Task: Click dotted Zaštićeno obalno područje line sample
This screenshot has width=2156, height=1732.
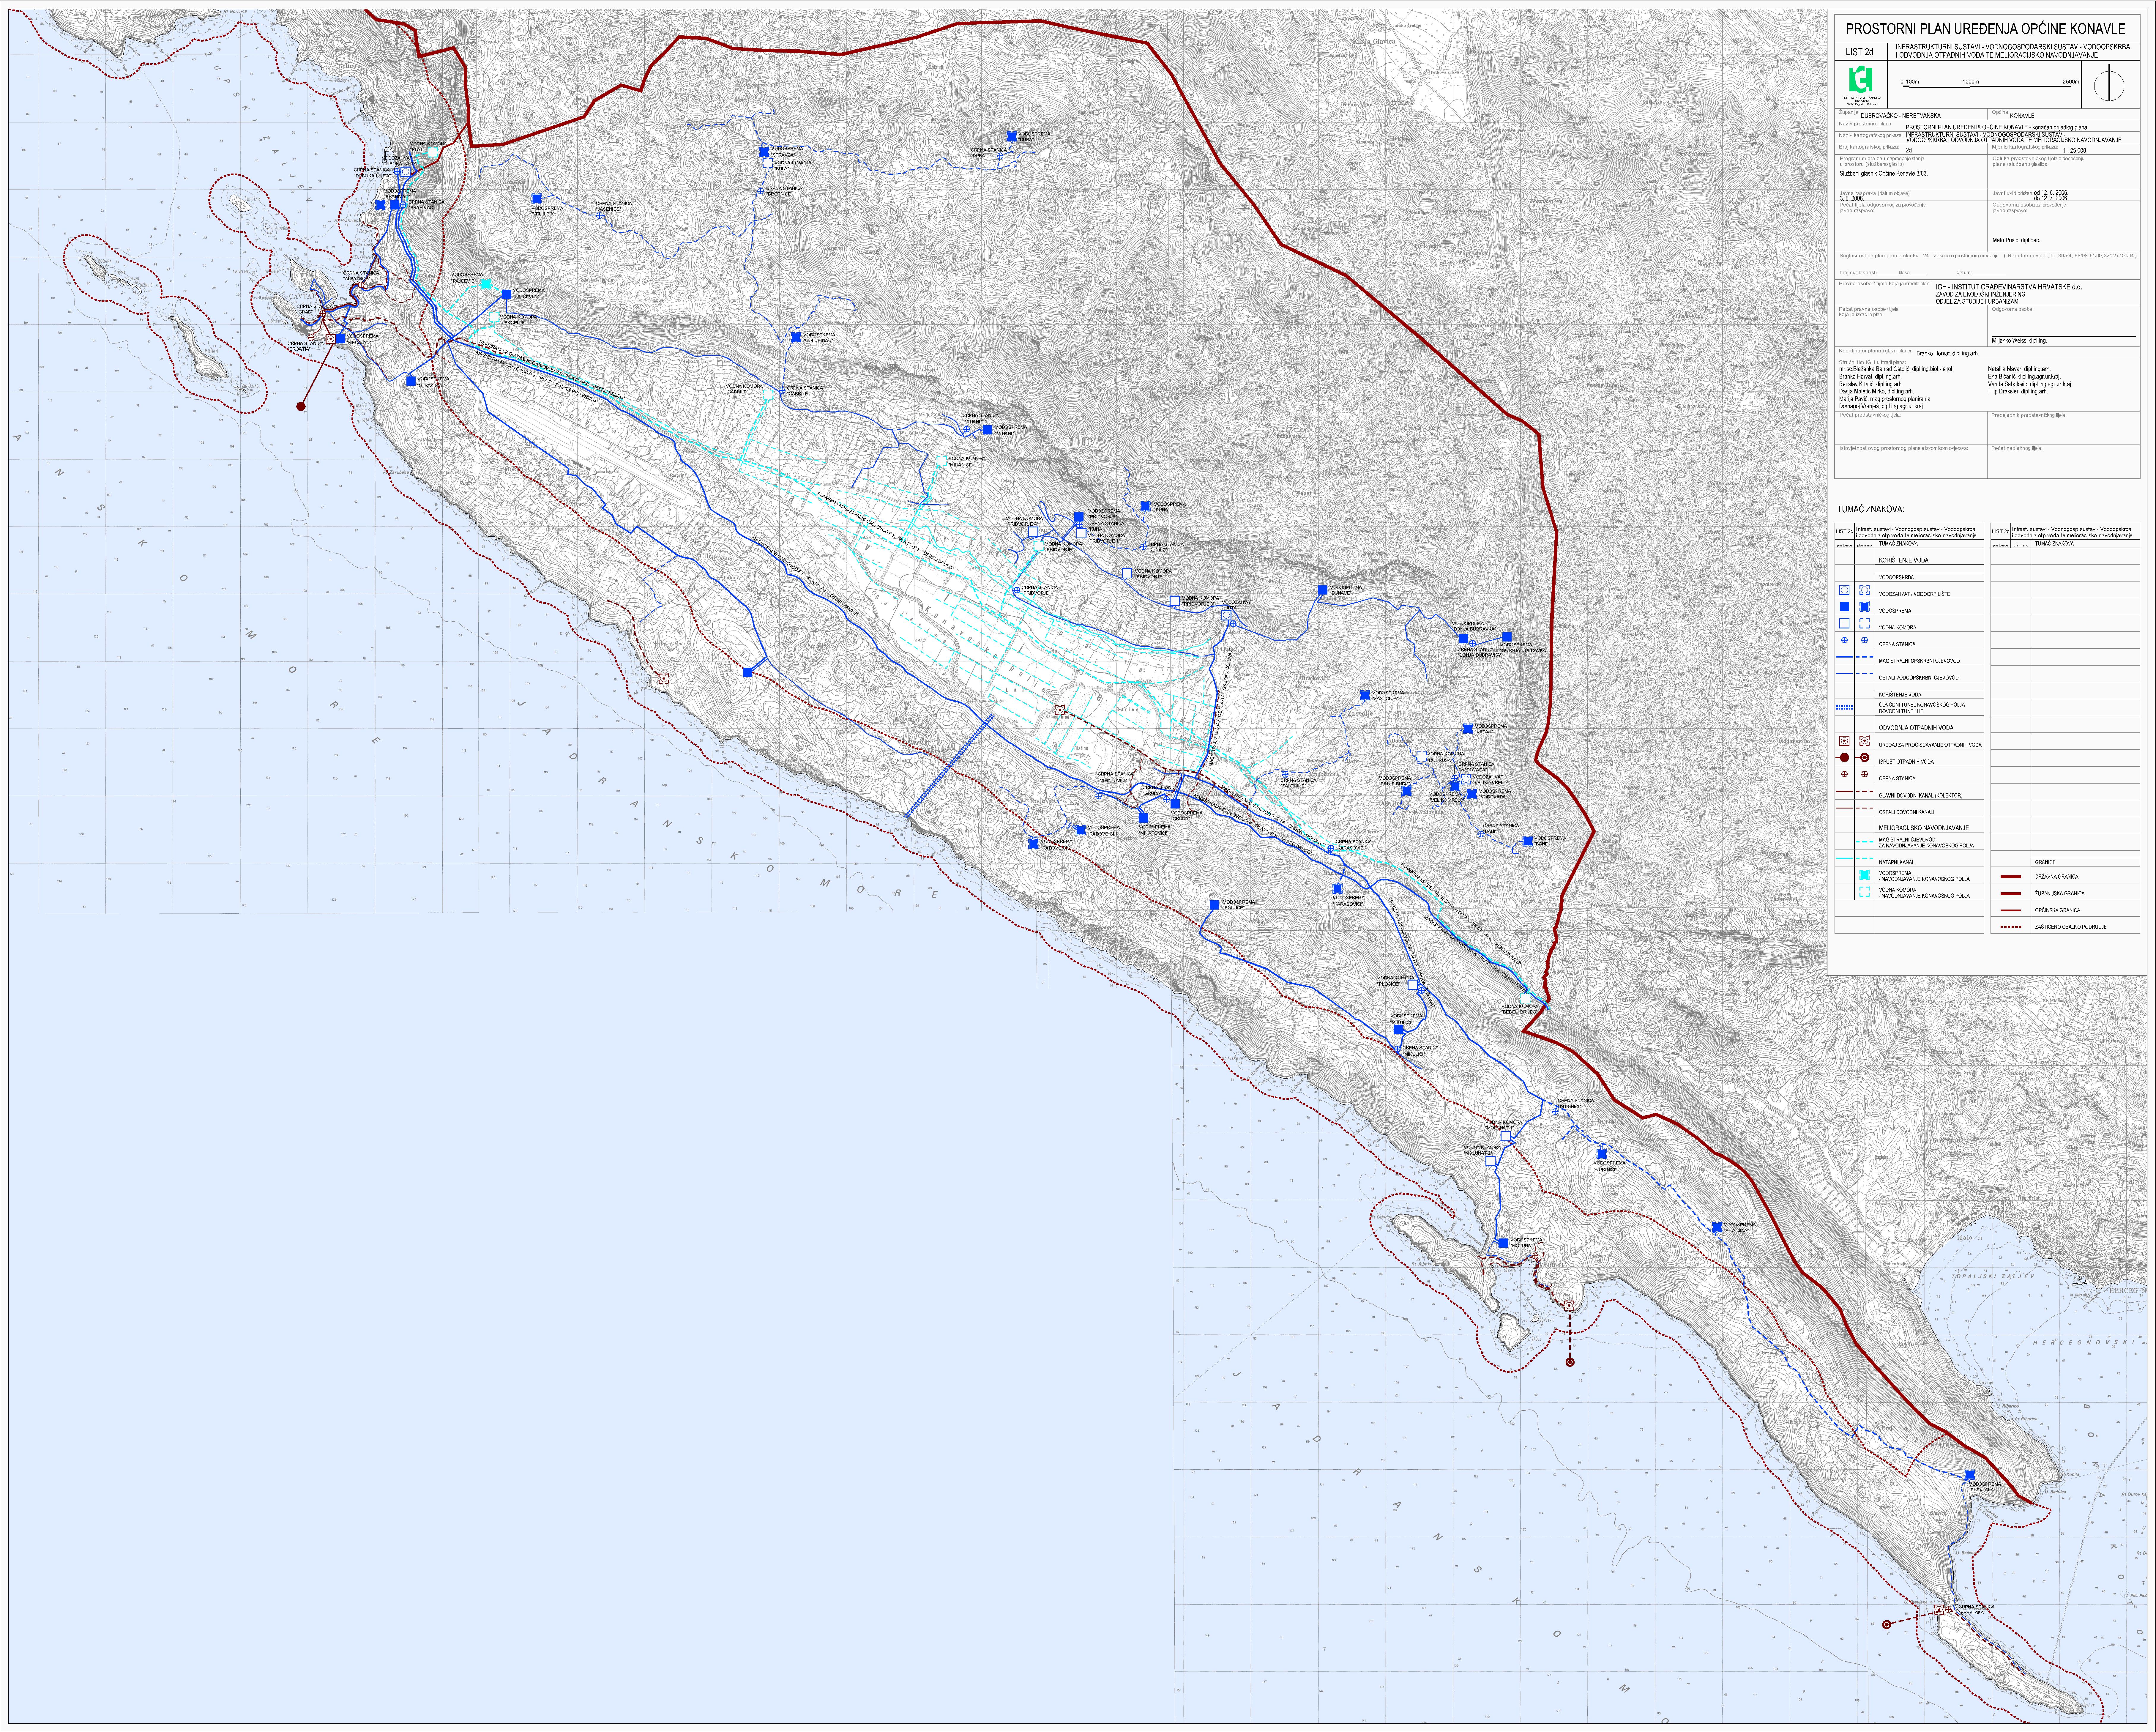Action: point(2011,927)
